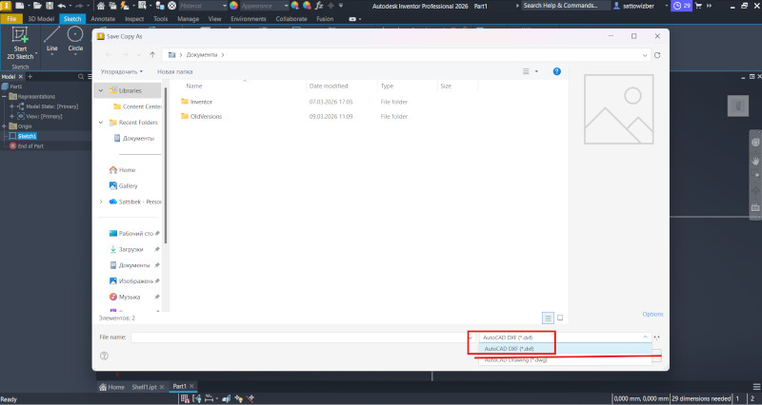Open the Упорядочить dropdown menu
762x405 pixels.
[122, 72]
